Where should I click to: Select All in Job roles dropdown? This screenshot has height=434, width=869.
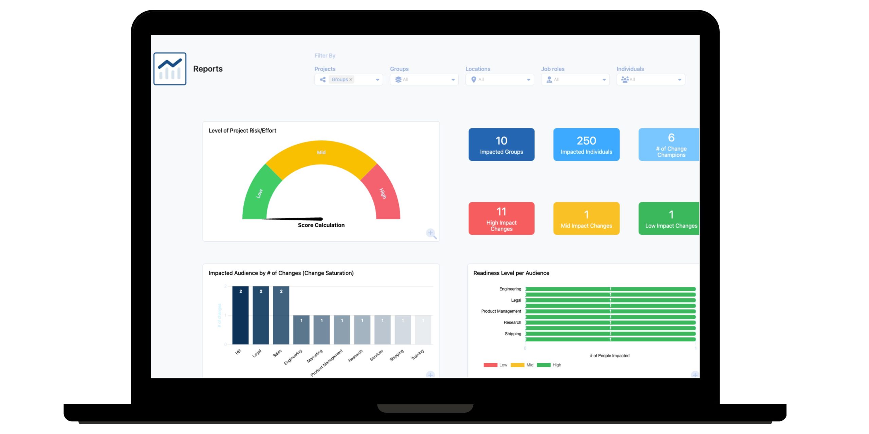pos(574,79)
